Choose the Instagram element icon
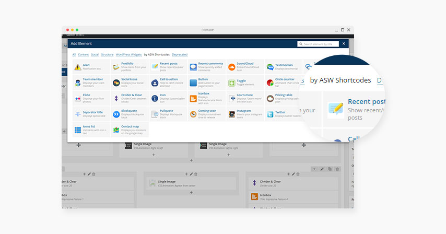The width and height of the screenshot is (446, 234). (231, 114)
